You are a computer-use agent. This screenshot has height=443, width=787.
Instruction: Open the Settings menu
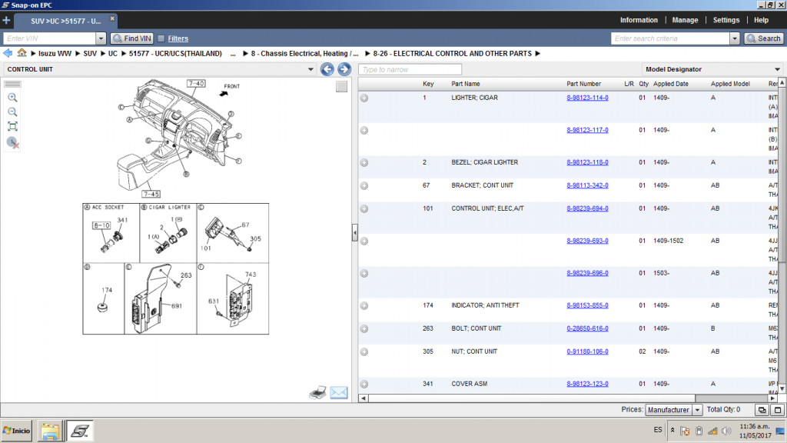tap(726, 20)
